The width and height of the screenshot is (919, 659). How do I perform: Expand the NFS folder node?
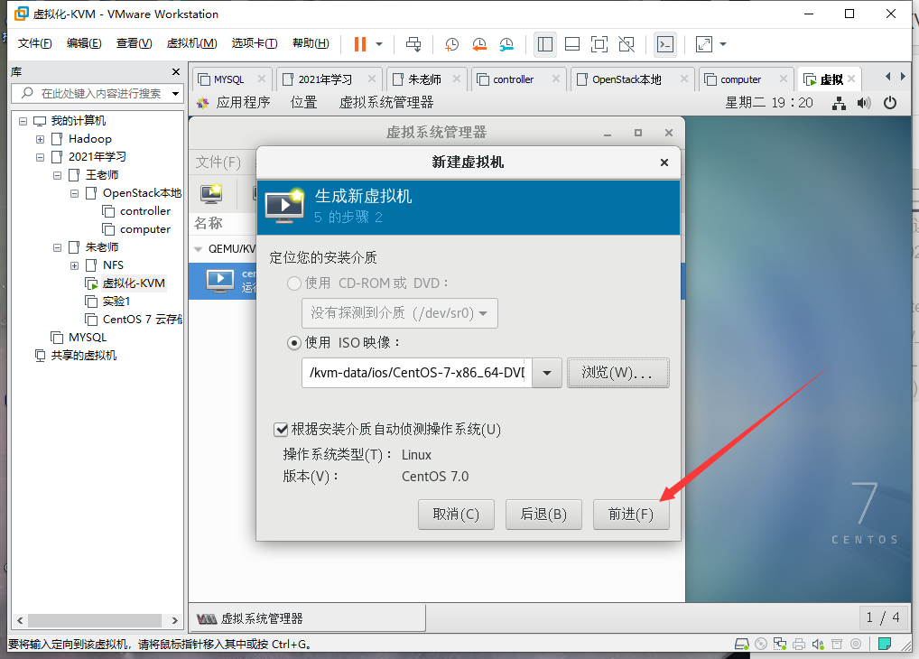(74, 265)
